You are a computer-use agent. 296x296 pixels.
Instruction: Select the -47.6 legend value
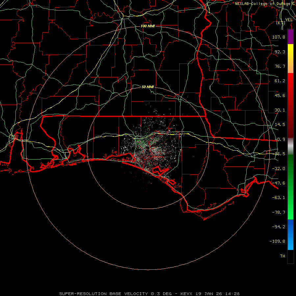(279, 183)
